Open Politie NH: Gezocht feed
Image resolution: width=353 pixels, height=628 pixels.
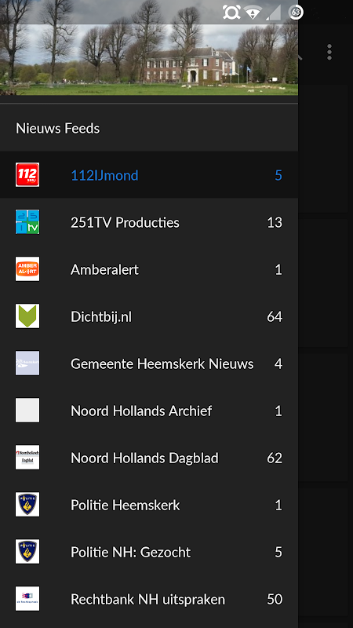tap(149, 551)
